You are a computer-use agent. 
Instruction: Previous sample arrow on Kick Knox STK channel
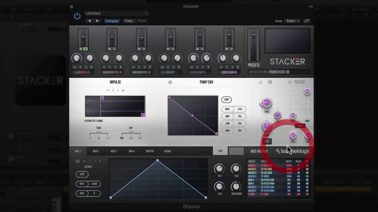[x=110, y=67]
